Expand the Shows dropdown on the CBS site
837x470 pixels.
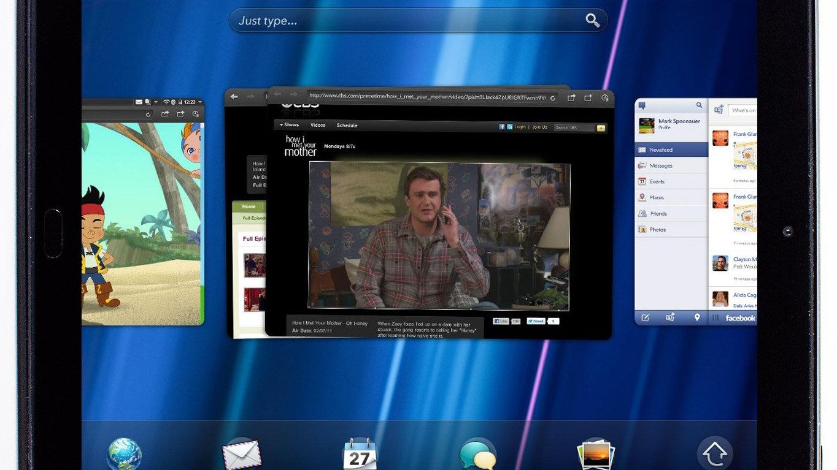290,124
